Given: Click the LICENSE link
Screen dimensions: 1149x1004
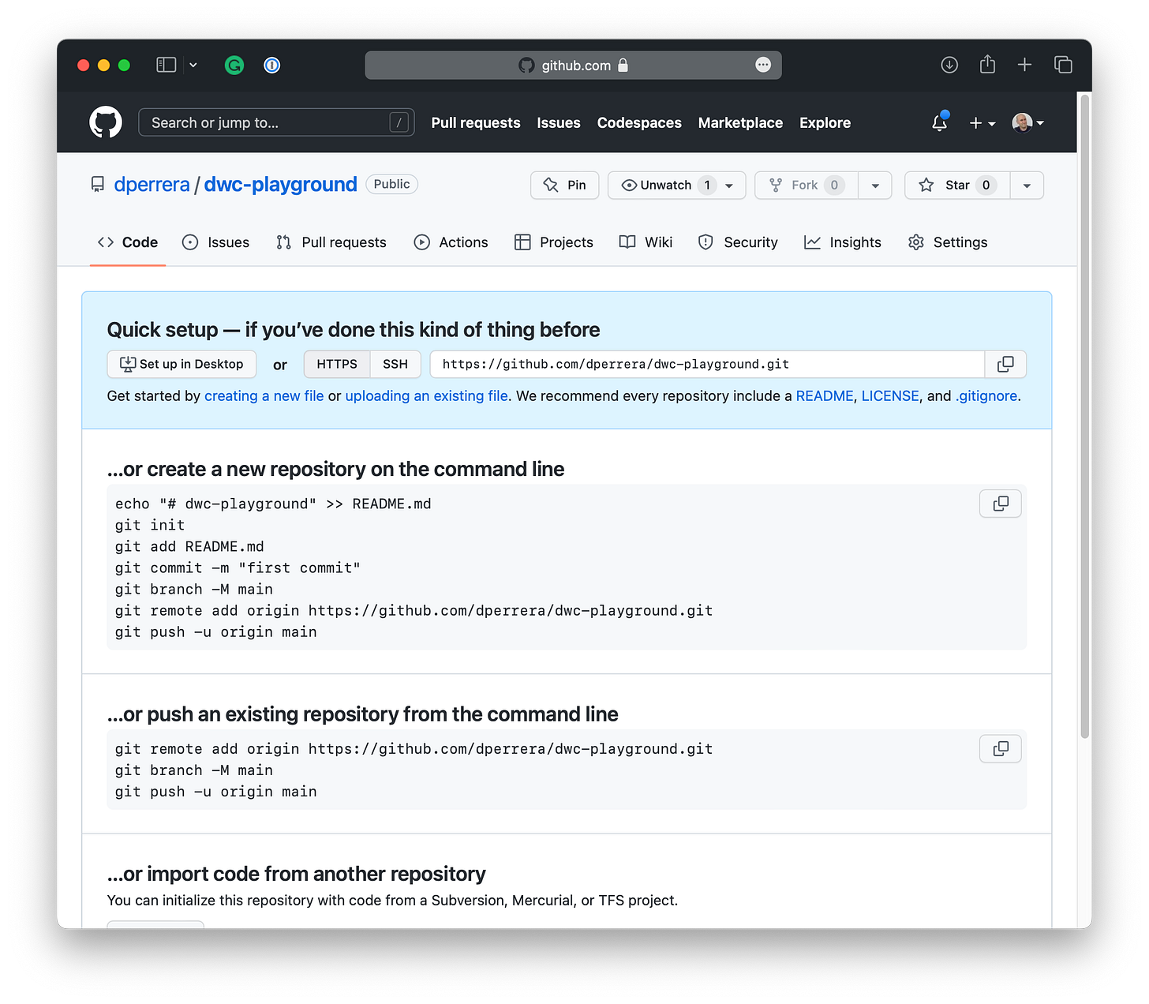Looking at the screenshot, I should tap(890, 395).
